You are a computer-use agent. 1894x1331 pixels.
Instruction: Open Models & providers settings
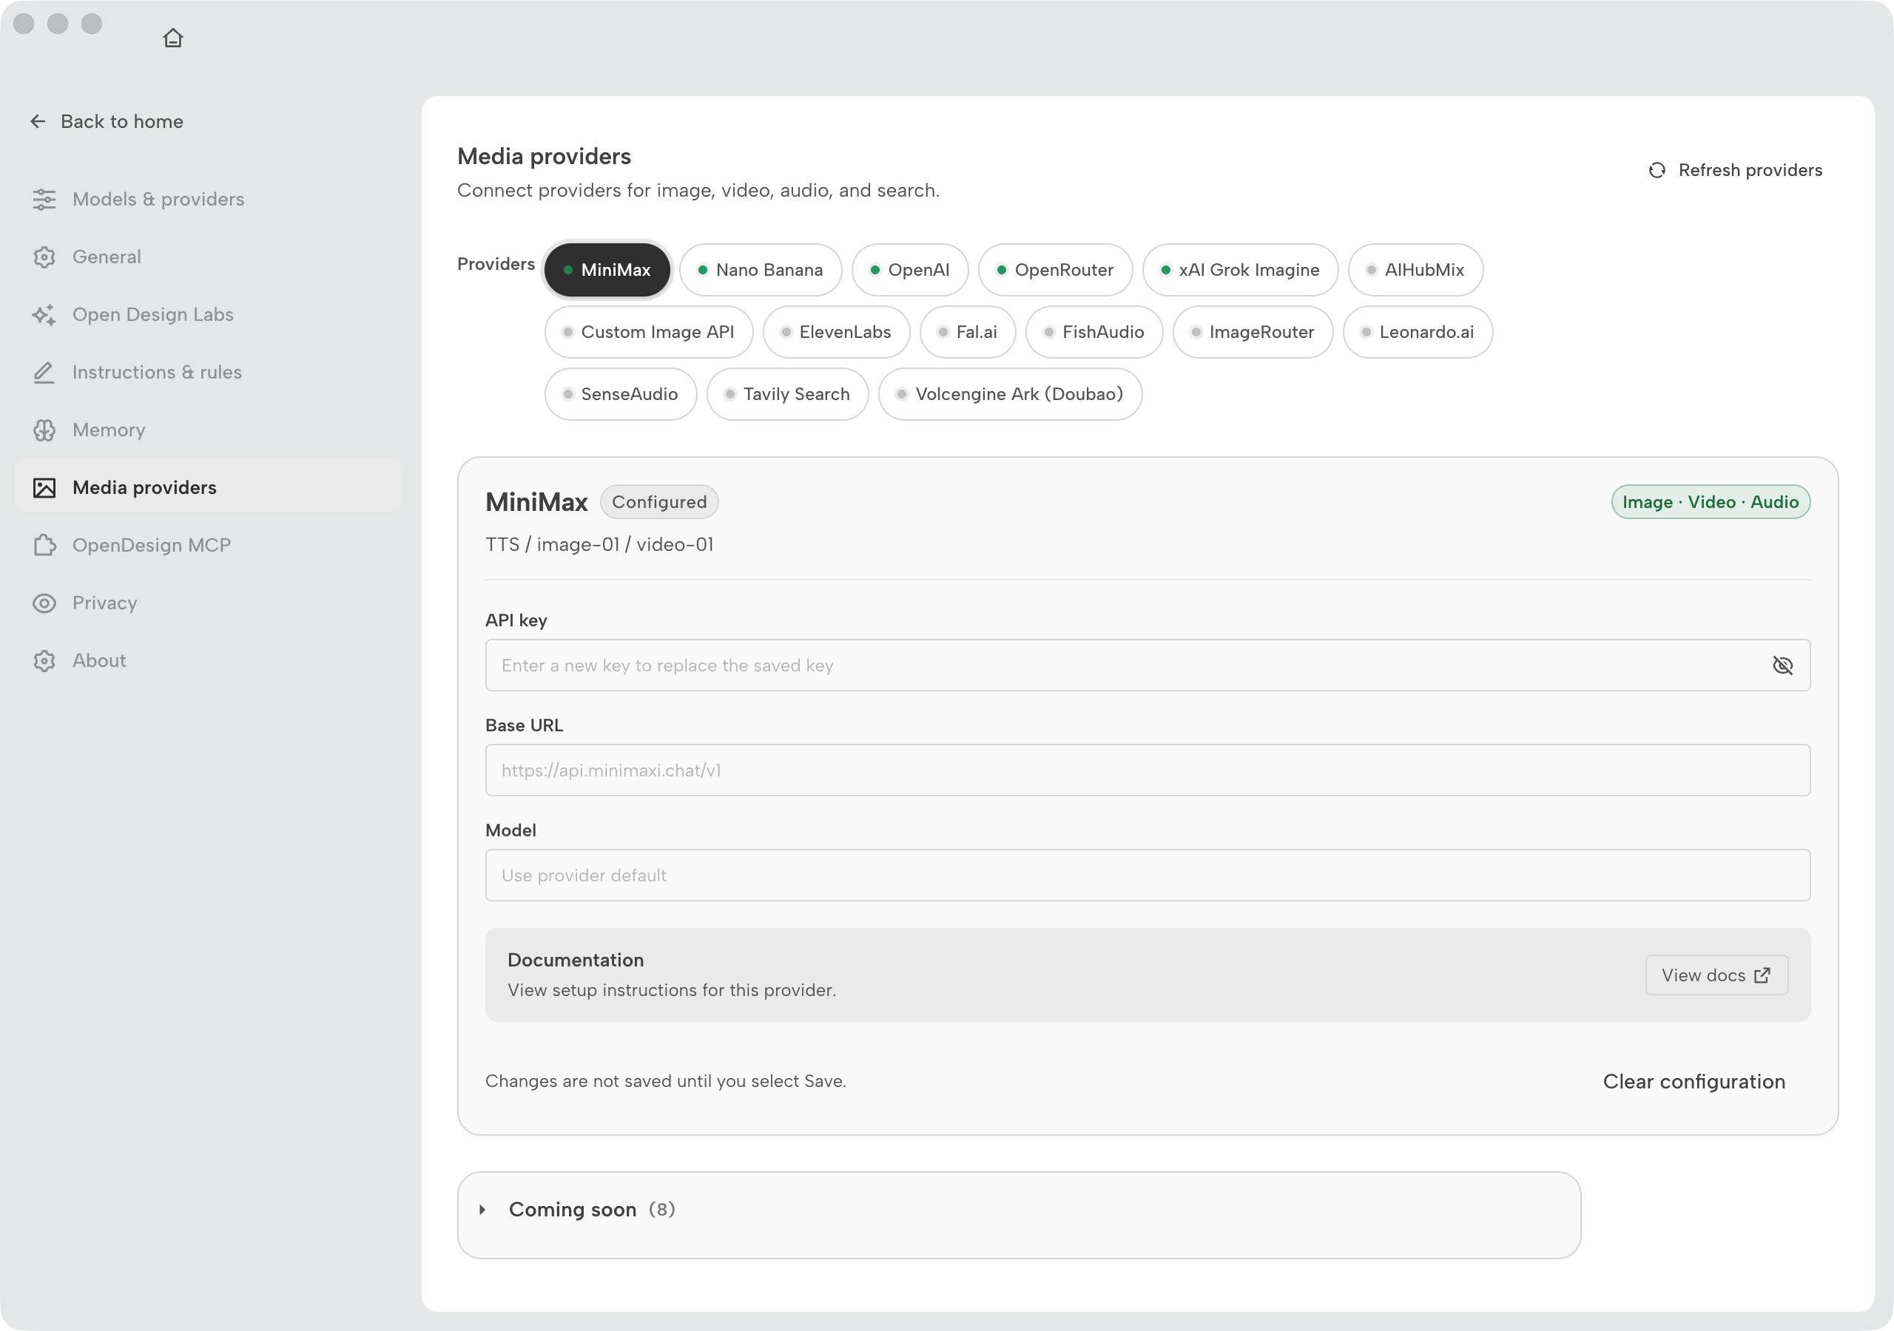pos(208,199)
